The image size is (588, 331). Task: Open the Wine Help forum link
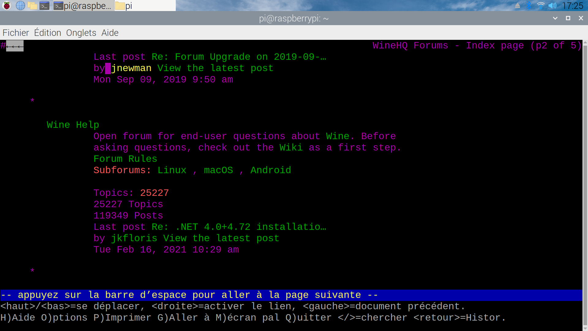tap(73, 125)
